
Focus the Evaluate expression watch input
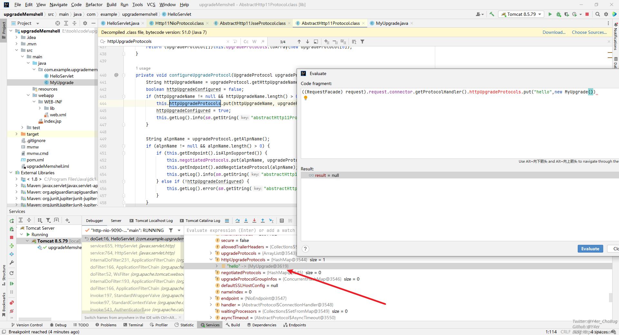tap(240, 230)
